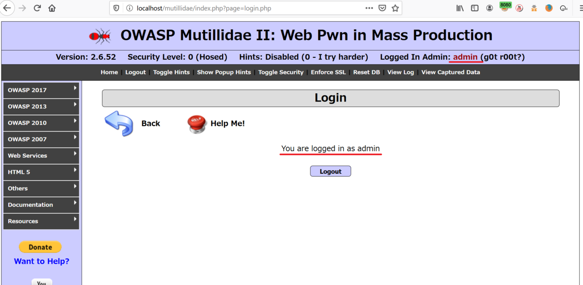
Task: Open the Home menu link
Action: 109,72
